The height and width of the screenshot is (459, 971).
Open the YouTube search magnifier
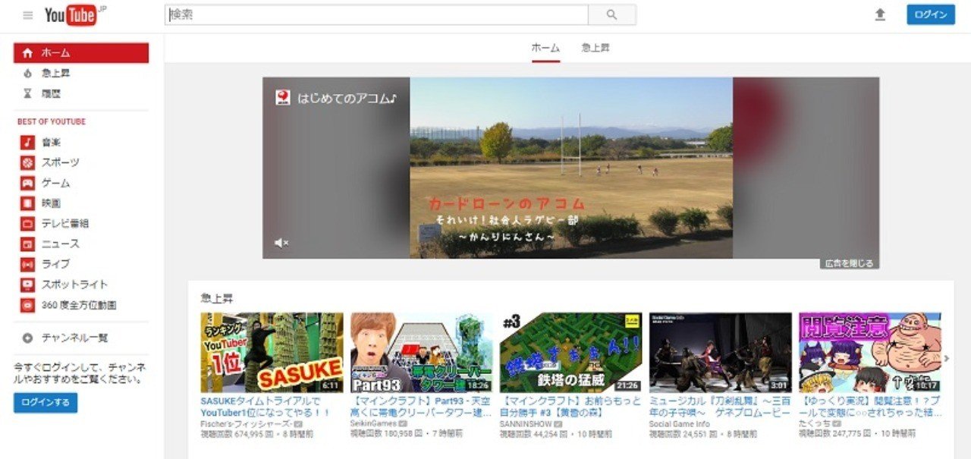coord(611,14)
